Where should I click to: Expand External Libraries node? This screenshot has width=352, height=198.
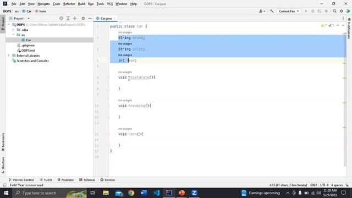pos(9,56)
